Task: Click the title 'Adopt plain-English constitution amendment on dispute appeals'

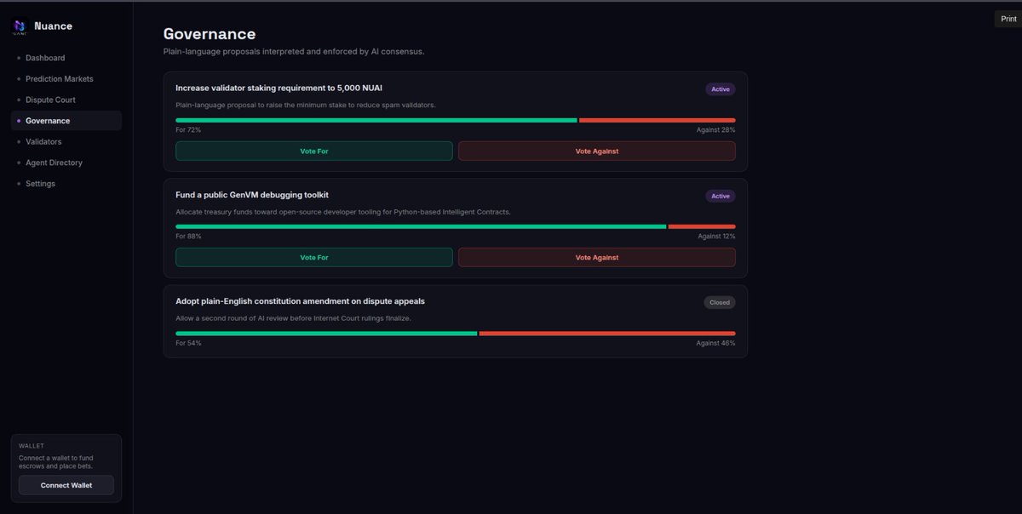Action: click(x=300, y=301)
